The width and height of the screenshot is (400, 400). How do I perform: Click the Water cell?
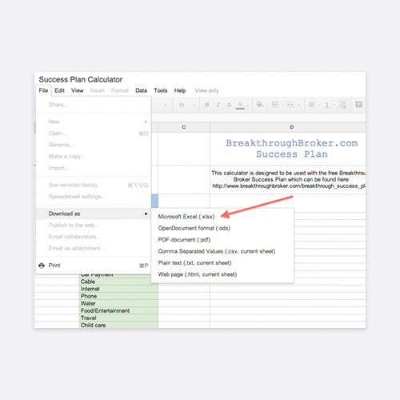[118, 303]
